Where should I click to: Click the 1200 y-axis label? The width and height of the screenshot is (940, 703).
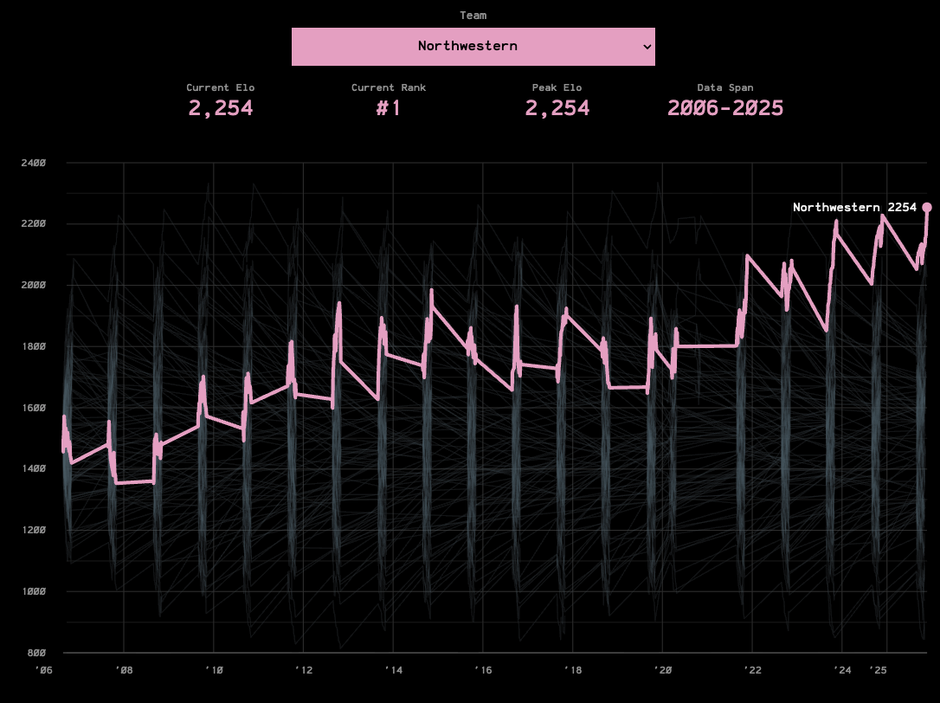[34, 530]
